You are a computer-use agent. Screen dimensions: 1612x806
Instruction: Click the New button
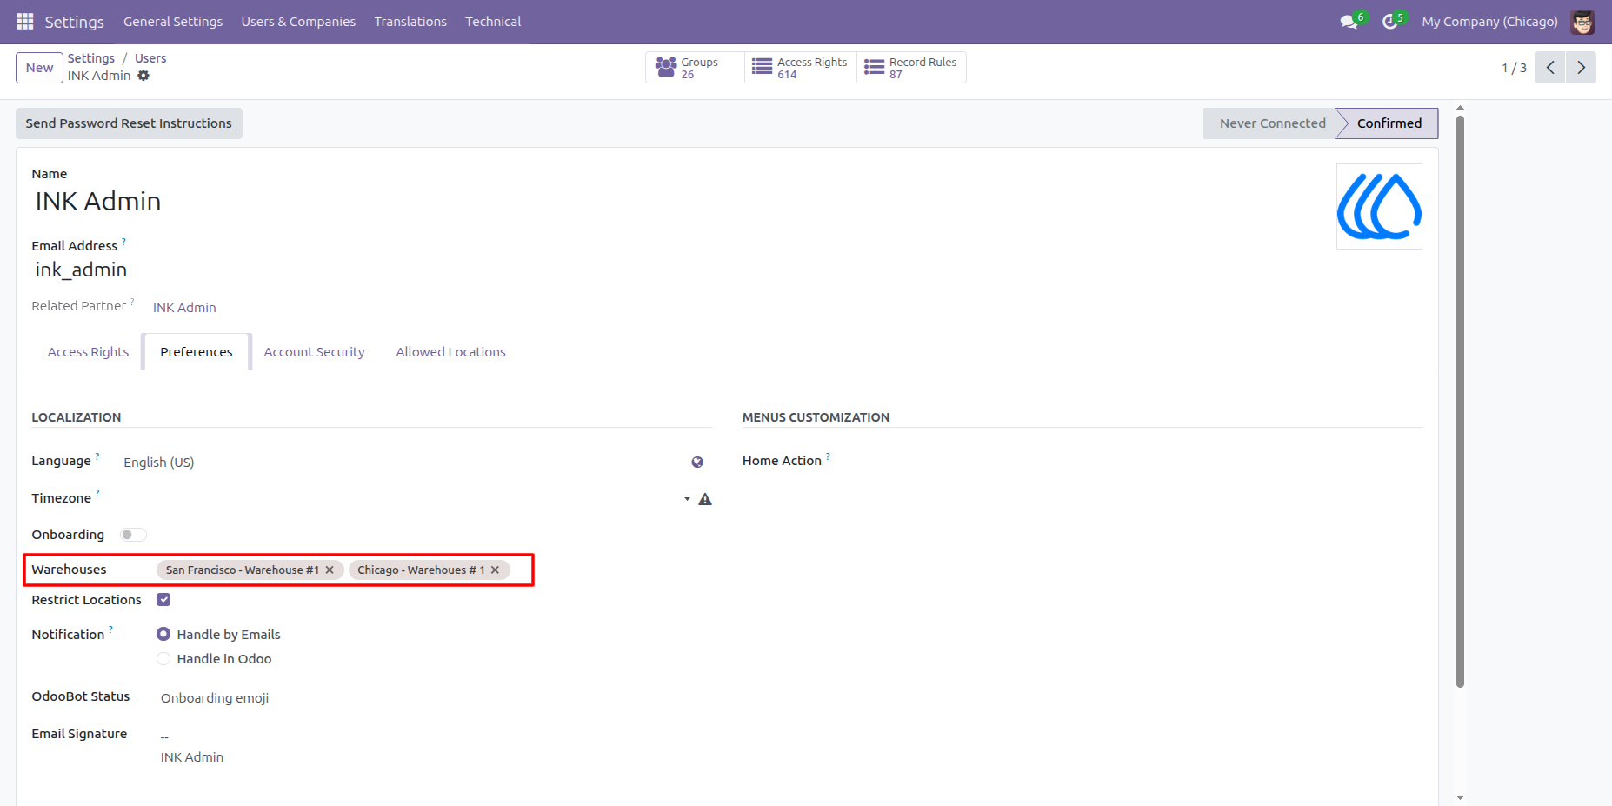point(39,68)
